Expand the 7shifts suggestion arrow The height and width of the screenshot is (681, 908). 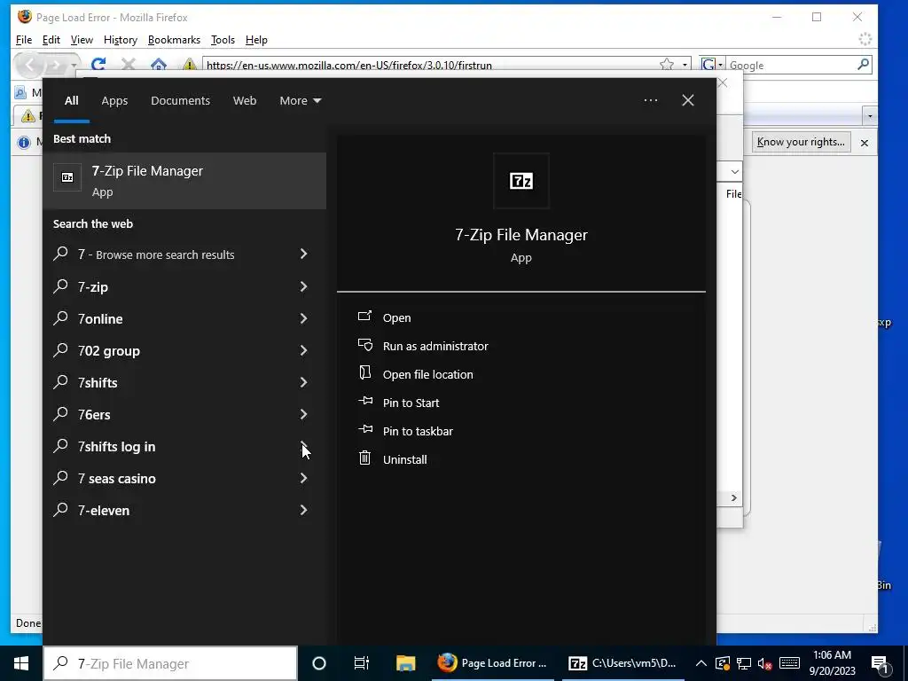[303, 381]
